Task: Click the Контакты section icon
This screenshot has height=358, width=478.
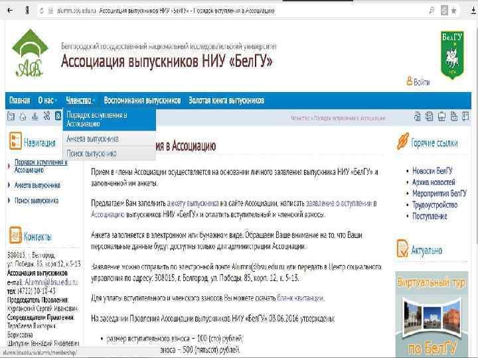Action: coord(15,235)
